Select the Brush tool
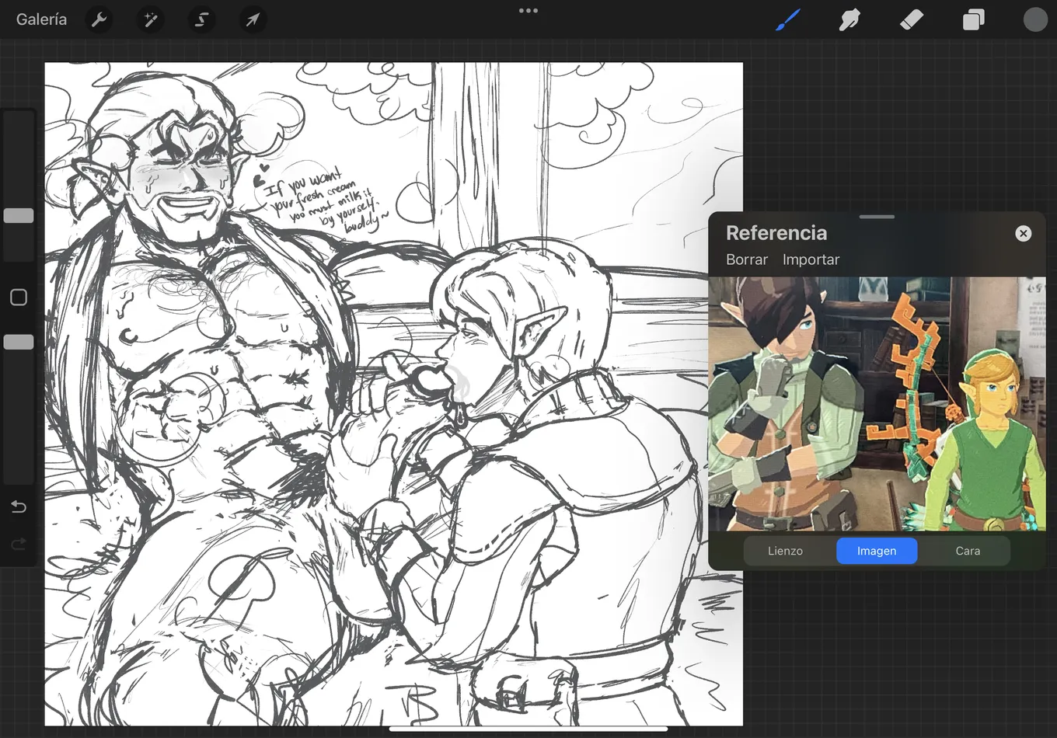This screenshot has width=1057, height=738. click(x=788, y=19)
